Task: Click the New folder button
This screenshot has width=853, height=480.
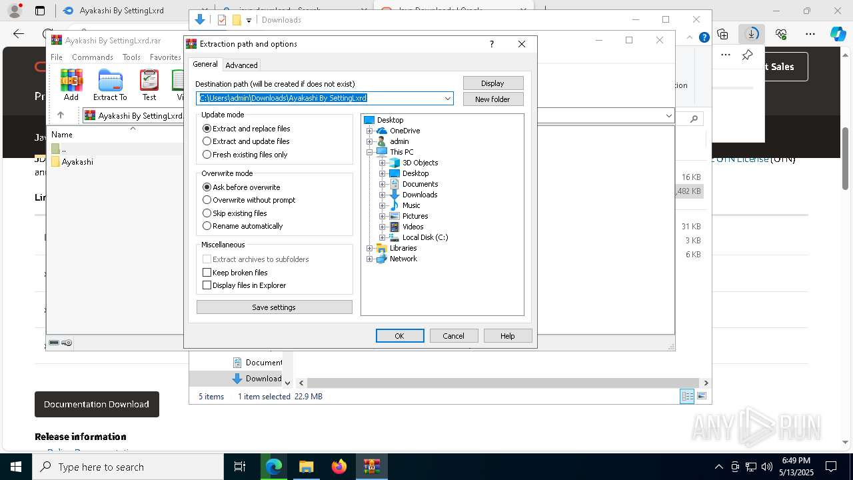Action: [493, 99]
